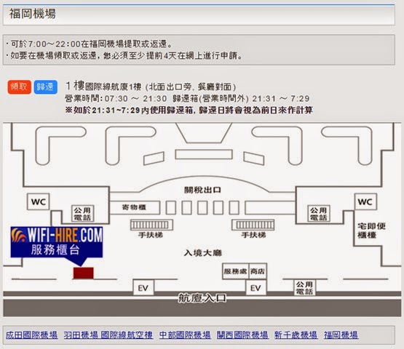
Task: Click the right 手扶梯 escalator symbol
Action: tap(253, 225)
